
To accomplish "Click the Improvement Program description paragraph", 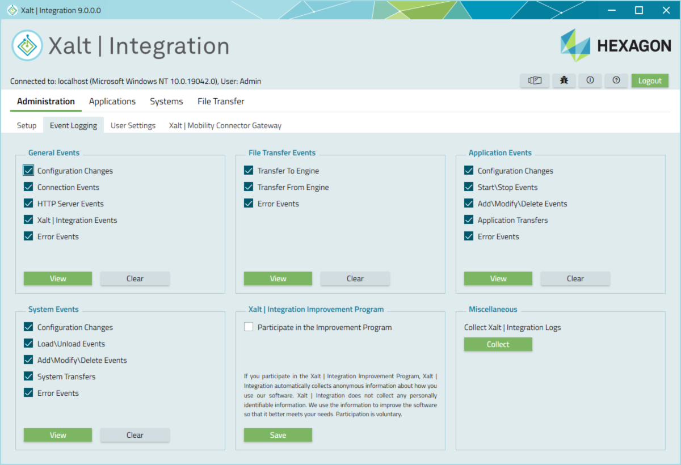I will click(340, 395).
